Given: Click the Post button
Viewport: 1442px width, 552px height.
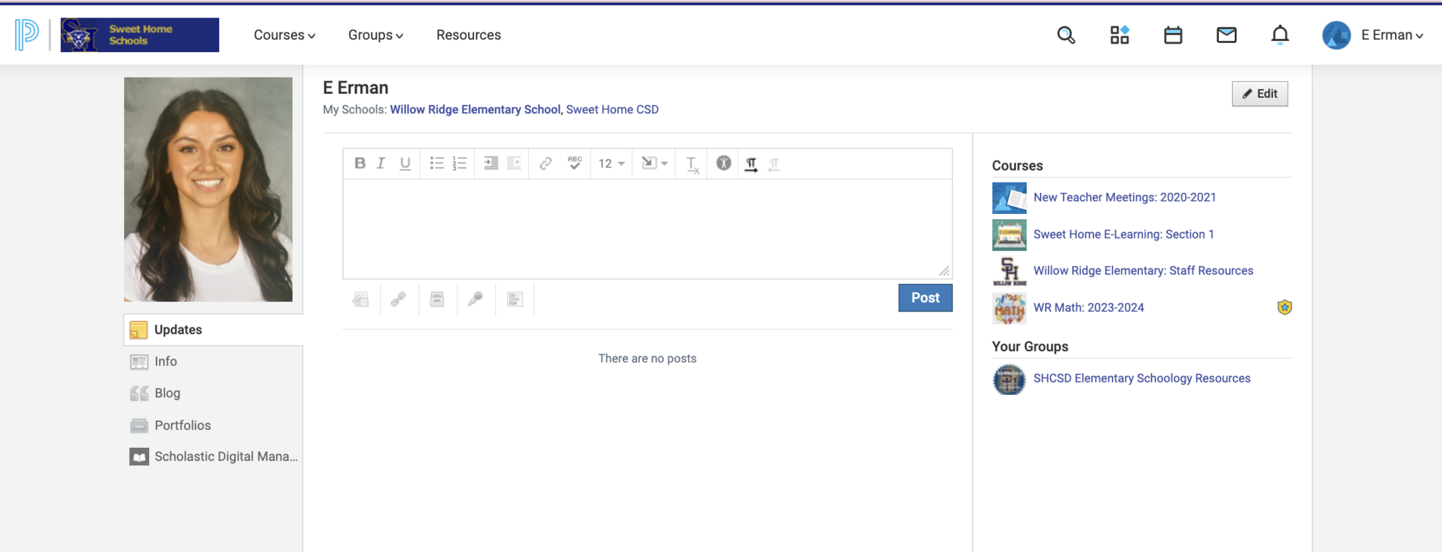Looking at the screenshot, I should coord(924,298).
